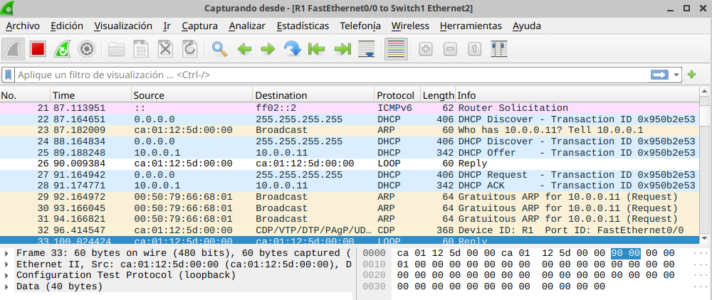Select packet 27 DHCP Request row

coord(350,174)
